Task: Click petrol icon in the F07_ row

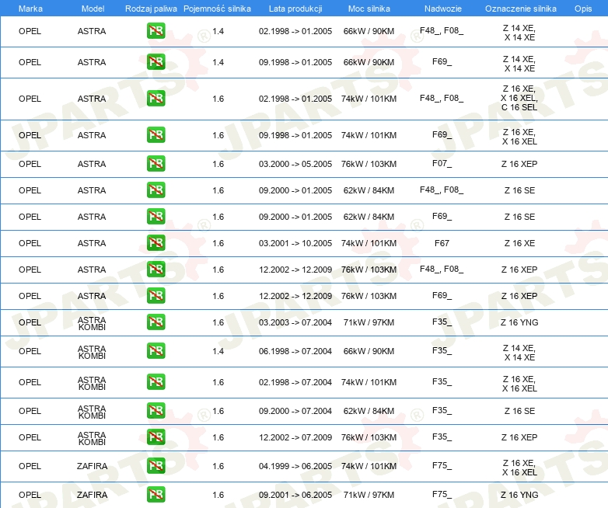Action: point(155,164)
